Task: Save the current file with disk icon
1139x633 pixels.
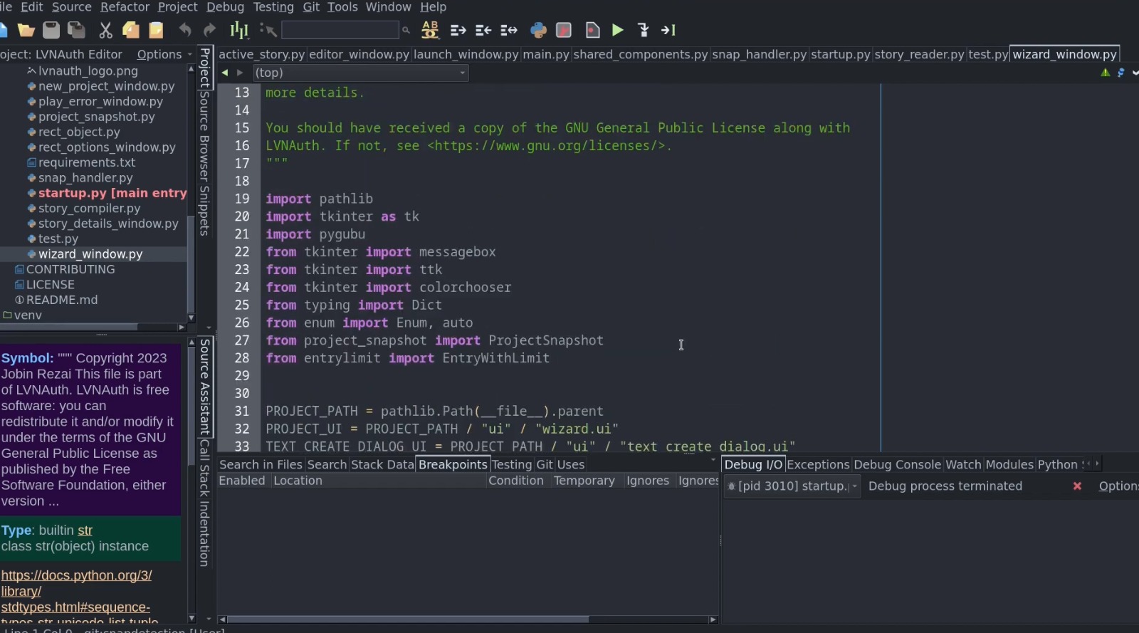Action: click(x=51, y=30)
